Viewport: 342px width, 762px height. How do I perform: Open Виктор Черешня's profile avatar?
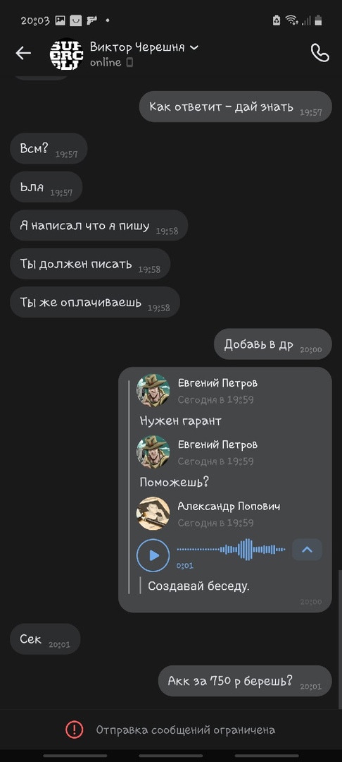[66, 54]
